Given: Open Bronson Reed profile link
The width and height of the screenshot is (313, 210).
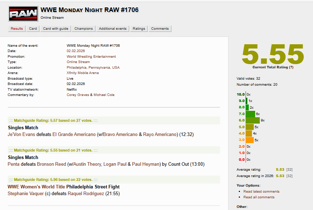Looking at the screenshot, I should (x=51, y=164).
